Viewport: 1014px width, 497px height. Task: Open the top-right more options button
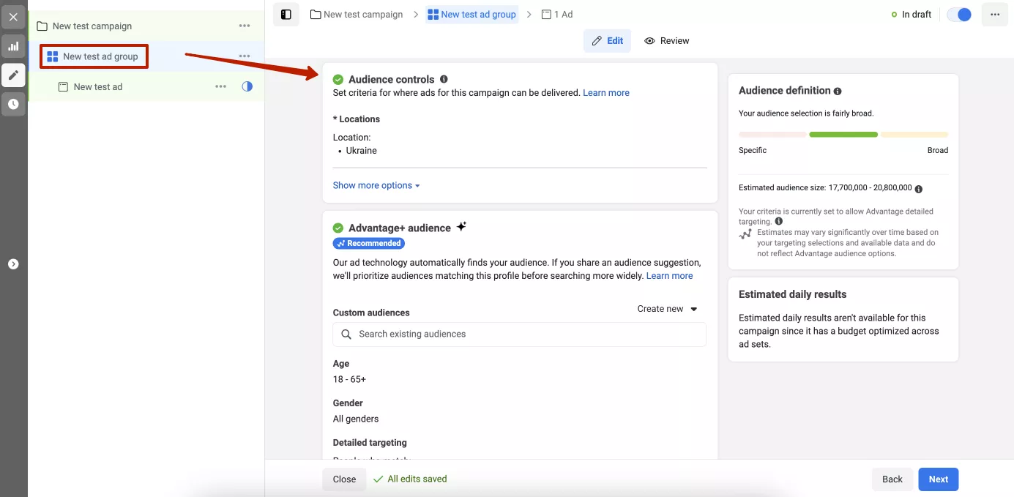pyautogui.click(x=994, y=15)
